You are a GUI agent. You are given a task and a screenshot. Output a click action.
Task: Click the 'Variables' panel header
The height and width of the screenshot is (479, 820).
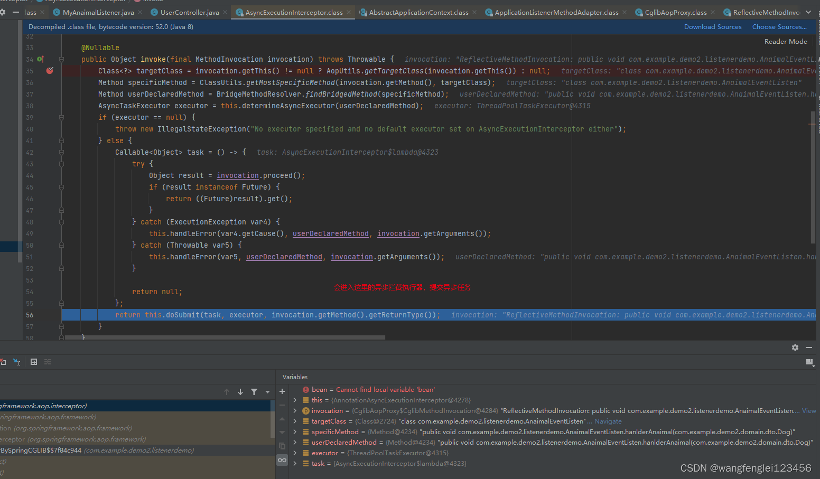coord(295,377)
